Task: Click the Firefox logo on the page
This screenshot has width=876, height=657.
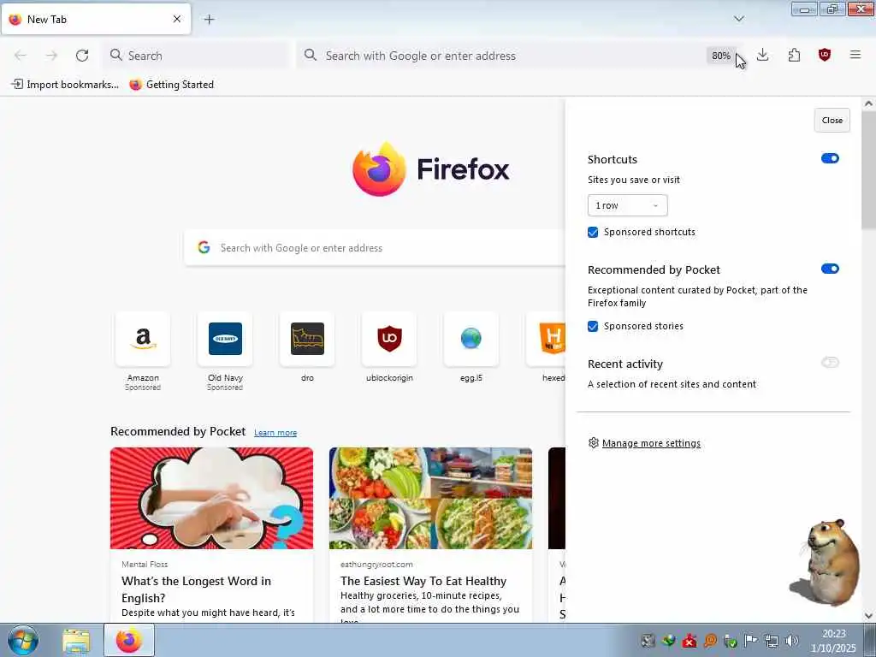Action: click(x=431, y=169)
